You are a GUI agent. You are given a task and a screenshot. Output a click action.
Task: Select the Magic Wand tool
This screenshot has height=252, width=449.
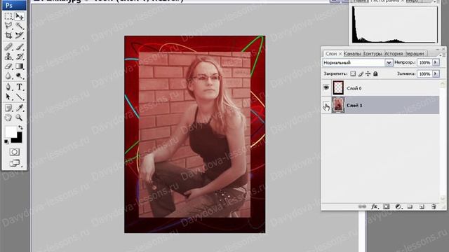(20, 26)
